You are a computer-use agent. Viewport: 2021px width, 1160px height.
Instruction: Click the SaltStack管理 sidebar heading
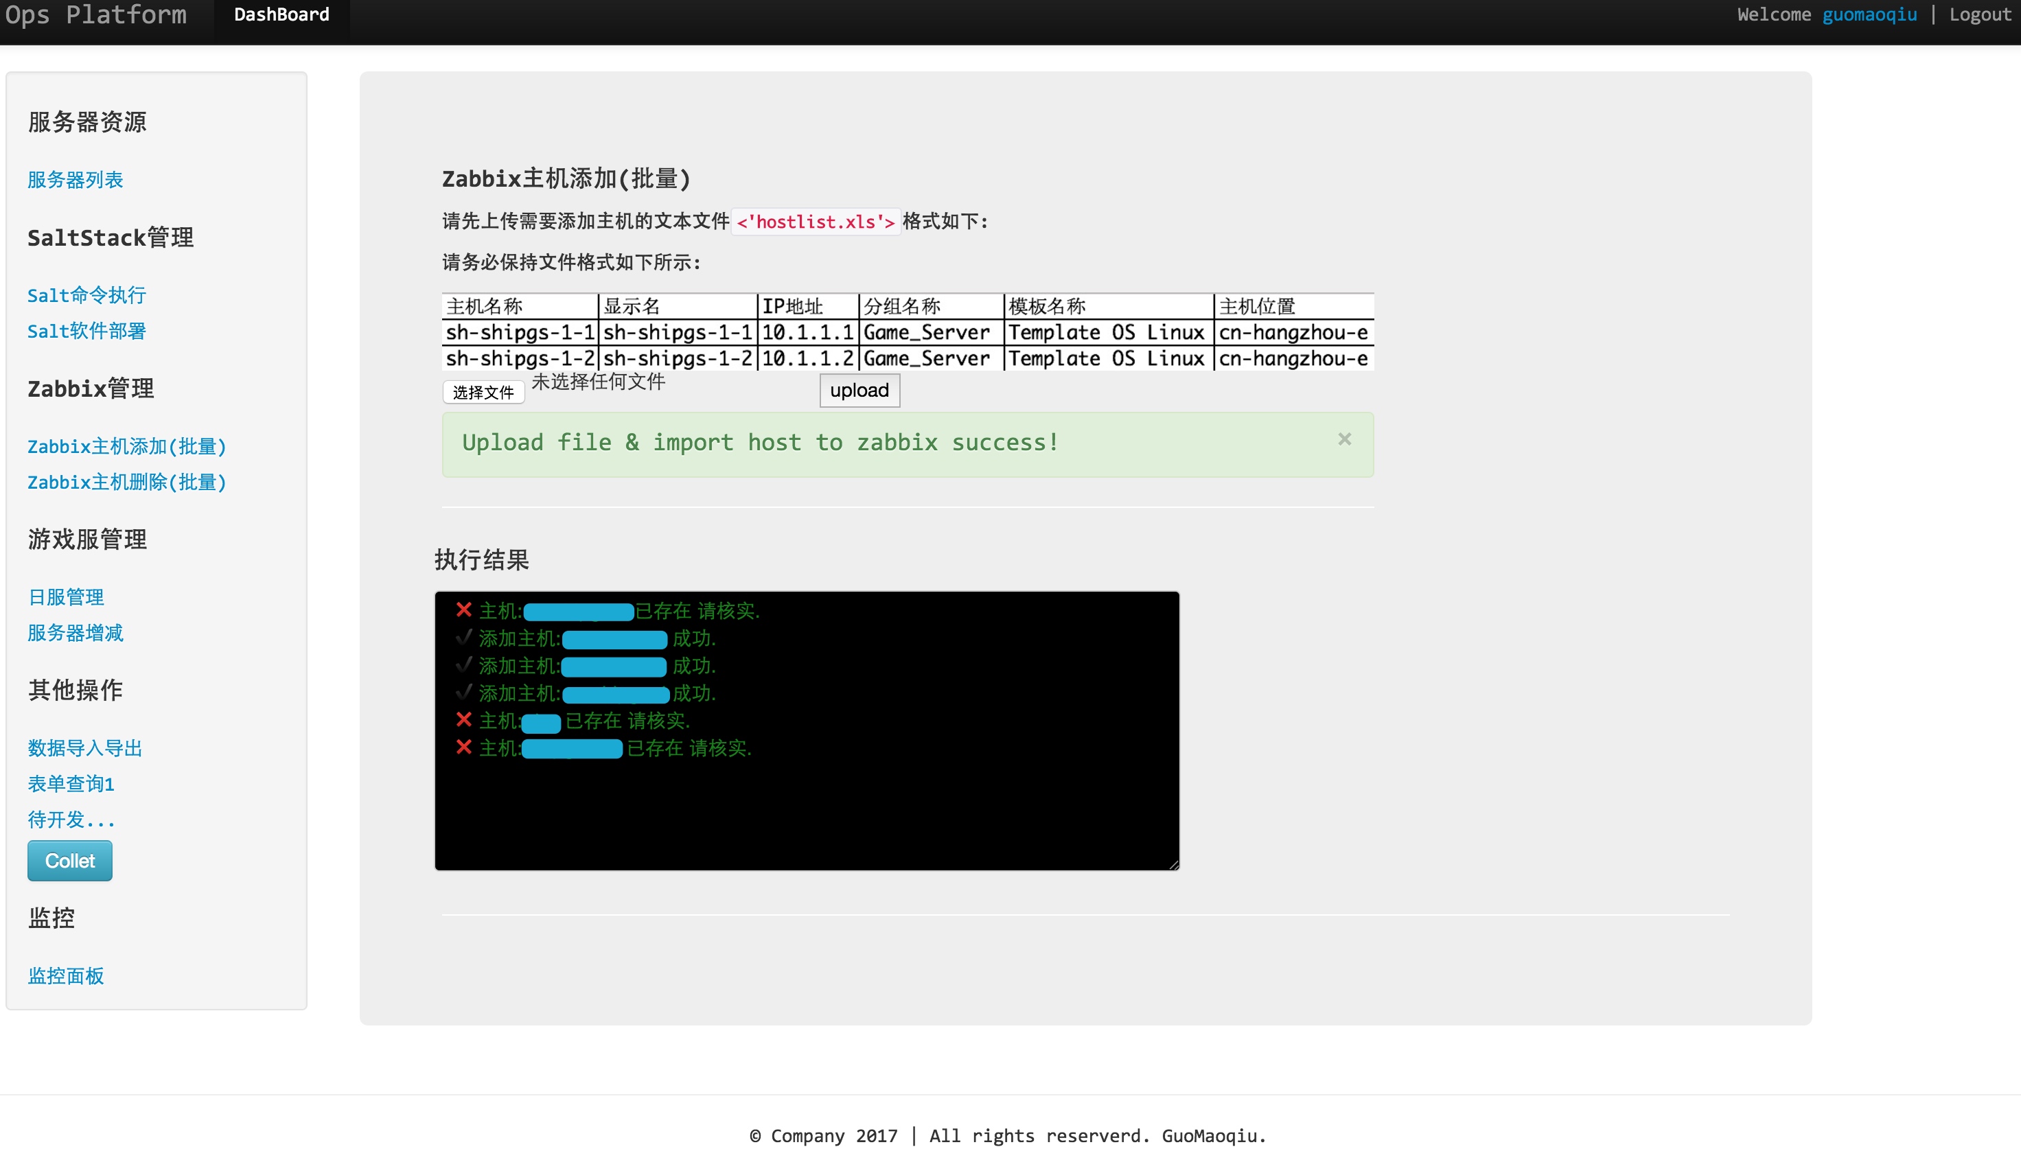[x=111, y=237]
